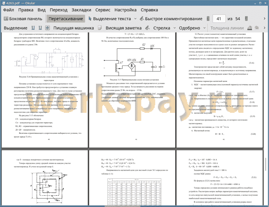Open the Файл menu
The width and height of the screenshot is (269, 207).
click(9, 10)
